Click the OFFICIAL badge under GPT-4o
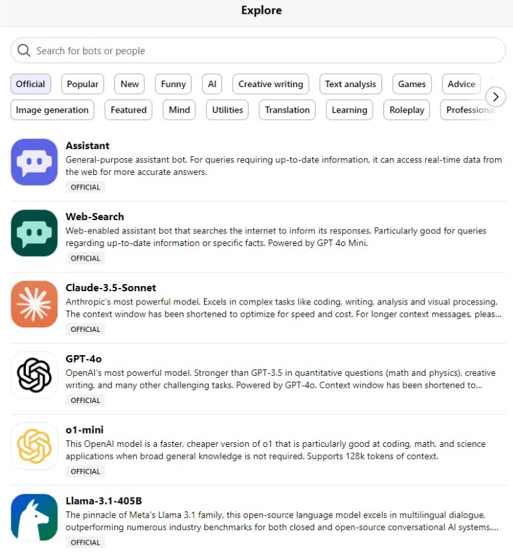Screen dimensions: 513x554 coord(85,400)
